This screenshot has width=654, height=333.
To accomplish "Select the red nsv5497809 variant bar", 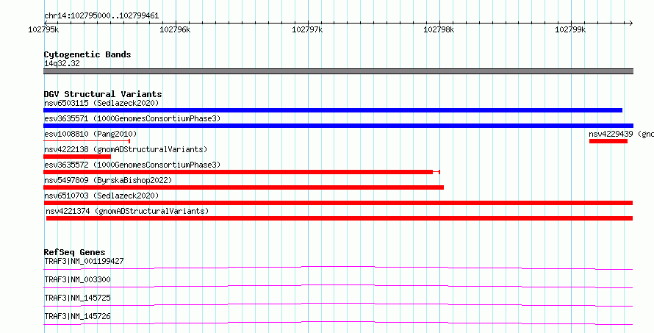I will (243, 187).
